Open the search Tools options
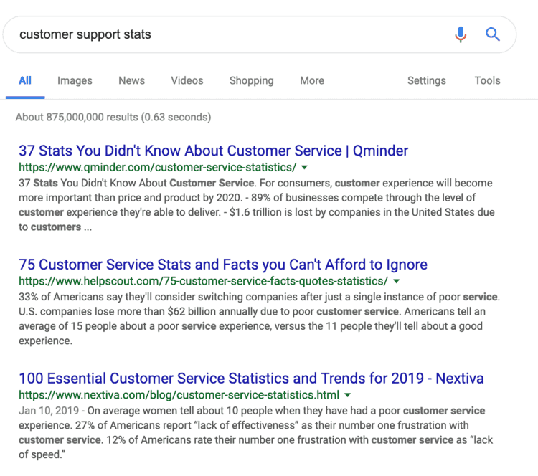 pyautogui.click(x=487, y=81)
